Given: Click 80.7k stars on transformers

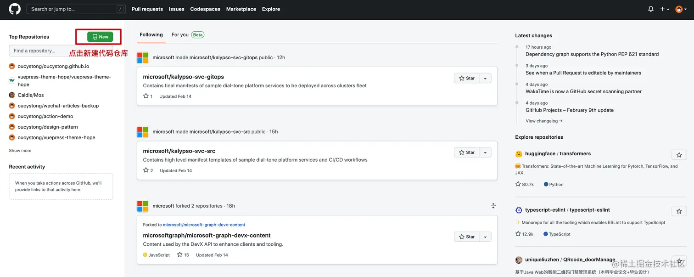Looking at the screenshot, I should coord(525,184).
